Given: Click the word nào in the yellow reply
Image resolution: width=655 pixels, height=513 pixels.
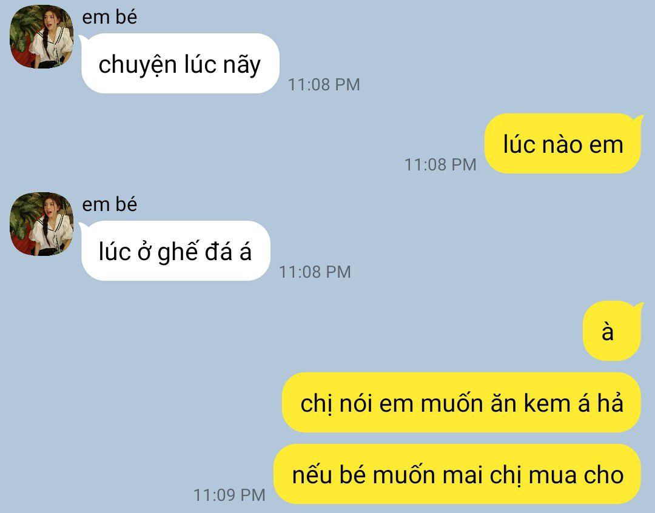Looking at the screenshot, I should [x=562, y=144].
